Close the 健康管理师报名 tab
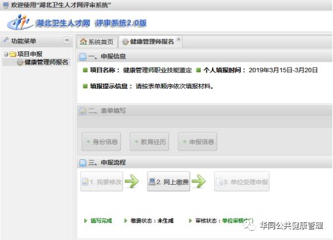The height and width of the screenshot is (240, 333). click(x=178, y=39)
